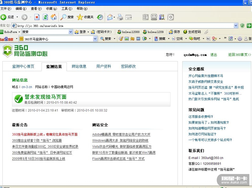Click the green Refresh page icon

(x=45, y=17)
